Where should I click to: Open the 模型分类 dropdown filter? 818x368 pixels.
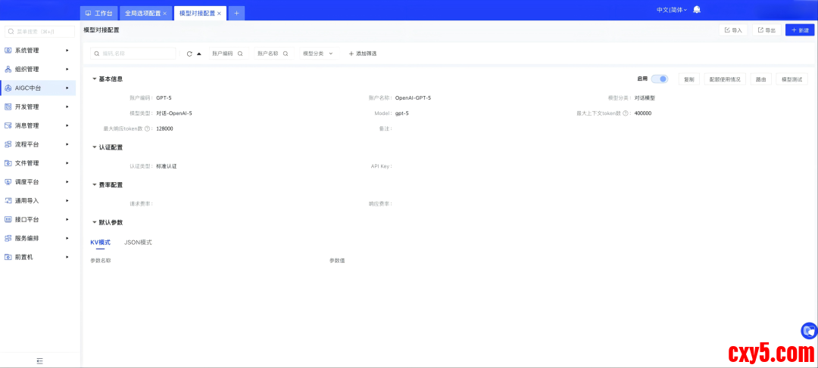pyautogui.click(x=319, y=54)
